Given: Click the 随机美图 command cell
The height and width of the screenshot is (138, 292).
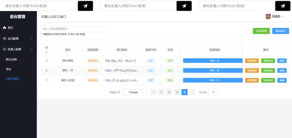Looking at the screenshot, I should click(68, 61).
